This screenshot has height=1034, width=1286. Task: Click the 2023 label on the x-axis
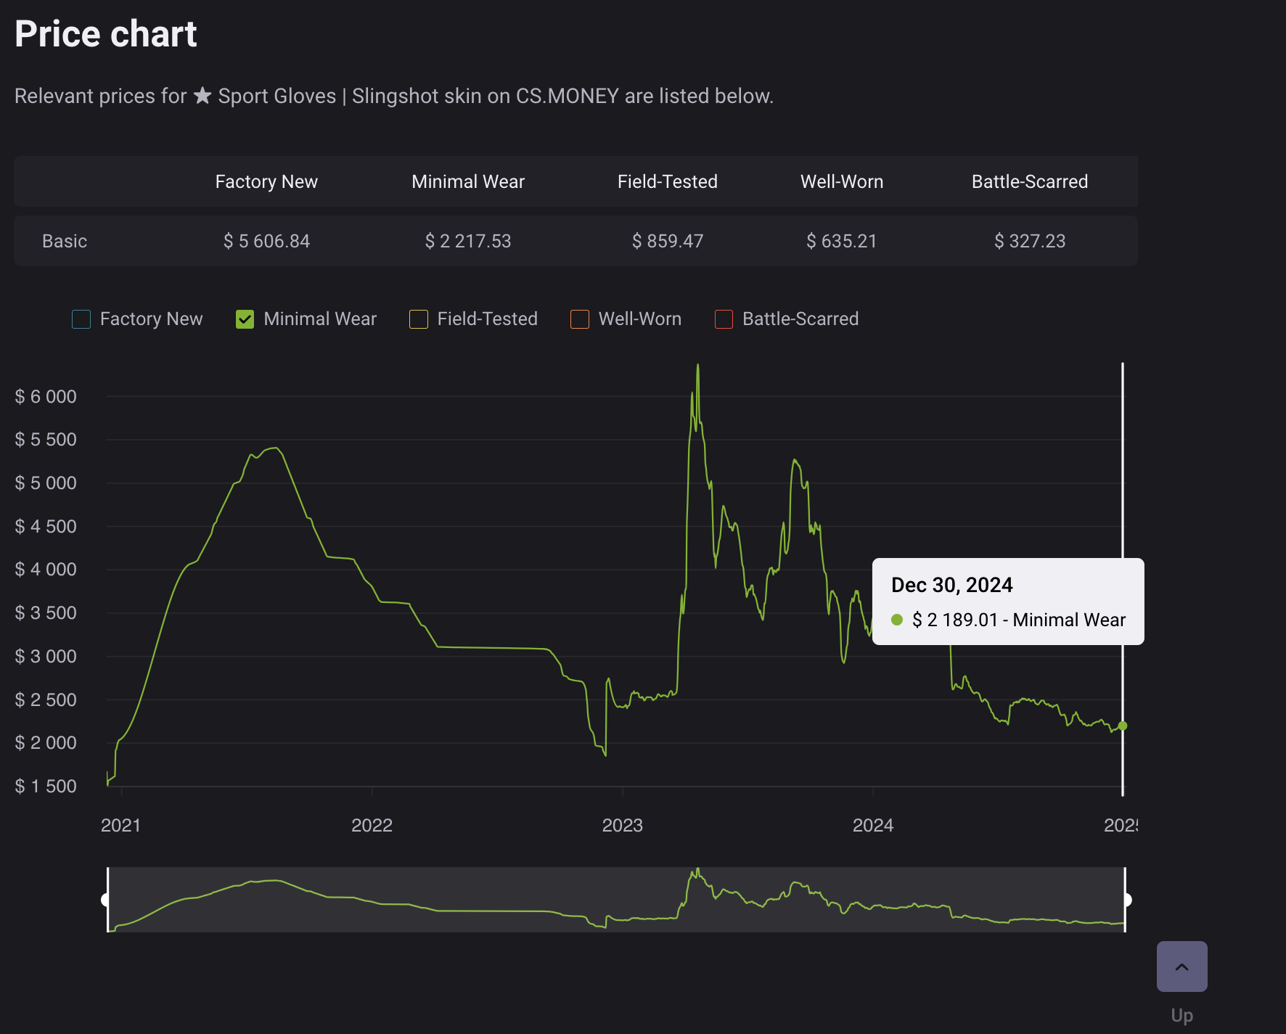pos(622,825)
